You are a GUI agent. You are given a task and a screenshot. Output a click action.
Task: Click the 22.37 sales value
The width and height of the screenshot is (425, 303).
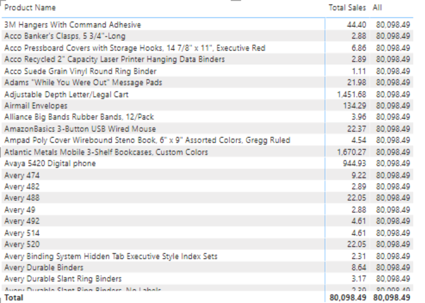coord(356,129)
